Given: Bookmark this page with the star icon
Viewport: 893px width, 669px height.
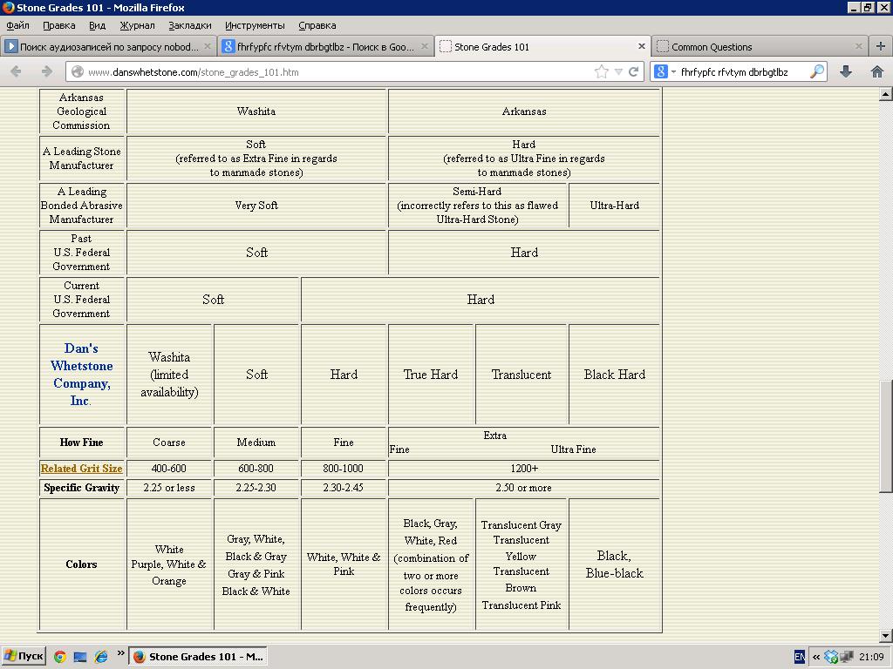Looking at the screenshot, I should pyautogui.click(x=601, y=72).
